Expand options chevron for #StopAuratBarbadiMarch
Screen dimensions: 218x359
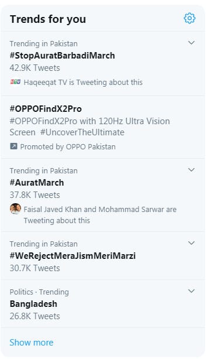(x=191, y=43)
